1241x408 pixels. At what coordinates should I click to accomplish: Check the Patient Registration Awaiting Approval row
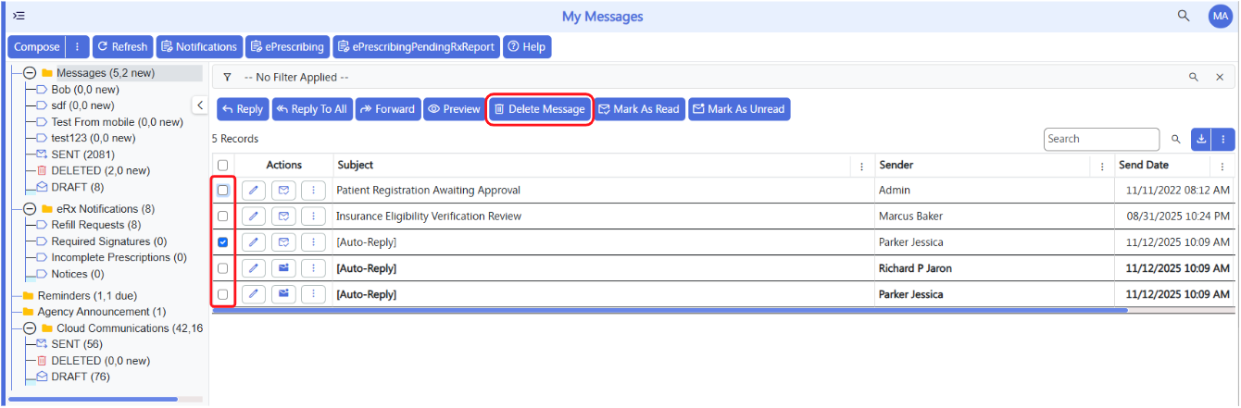click(222, 190)
